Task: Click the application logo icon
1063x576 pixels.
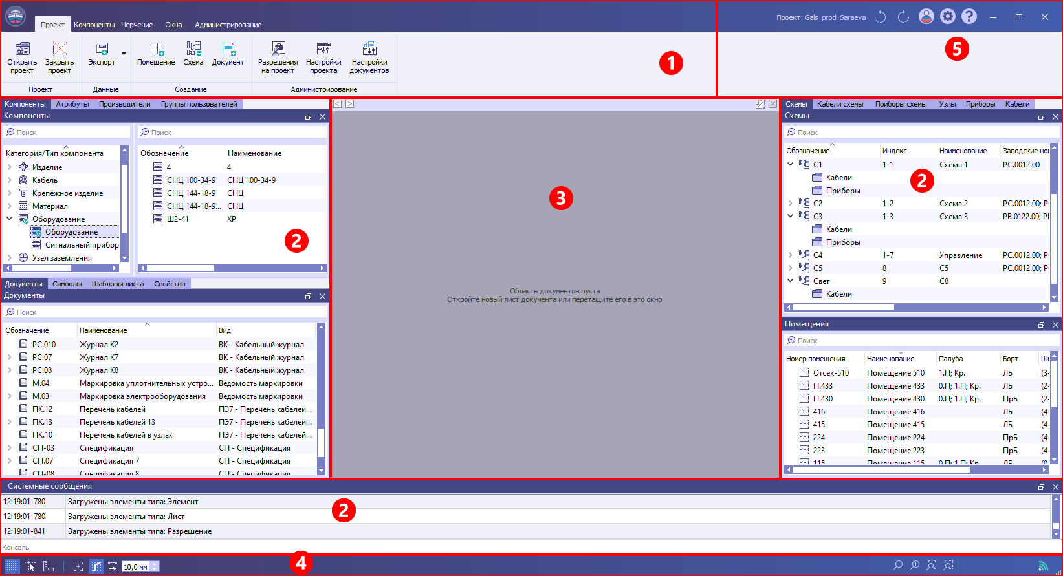Action: click(16, 16)
